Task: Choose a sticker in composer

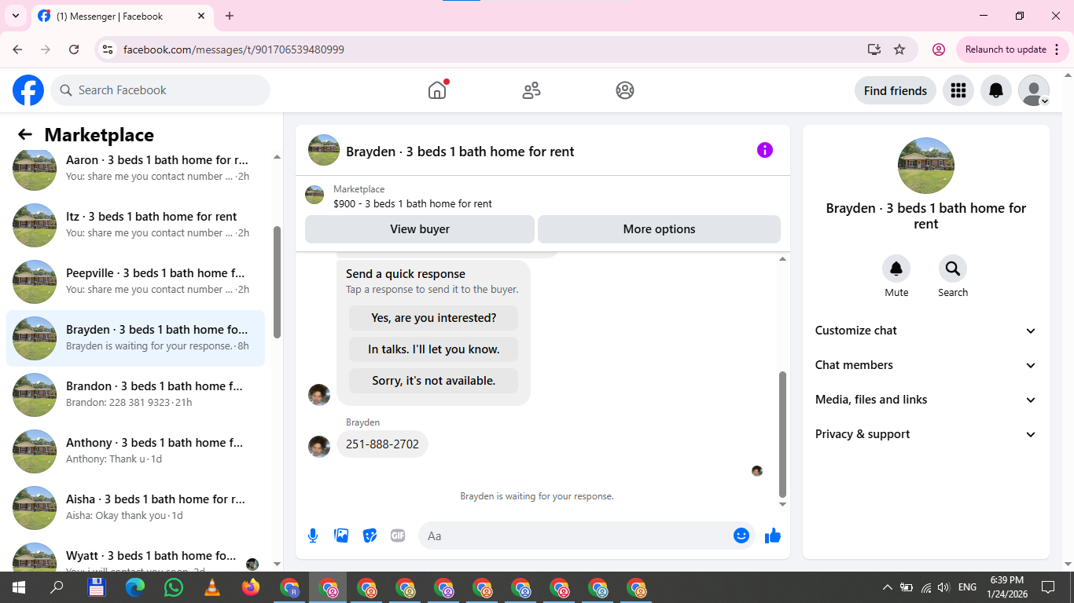Action: 370,535
